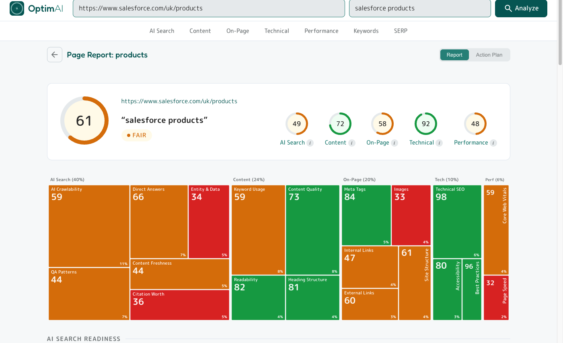Screen dimensions: 563x343
Task: Click the Technical 92 score ring
Action: (x=426, y=124)
